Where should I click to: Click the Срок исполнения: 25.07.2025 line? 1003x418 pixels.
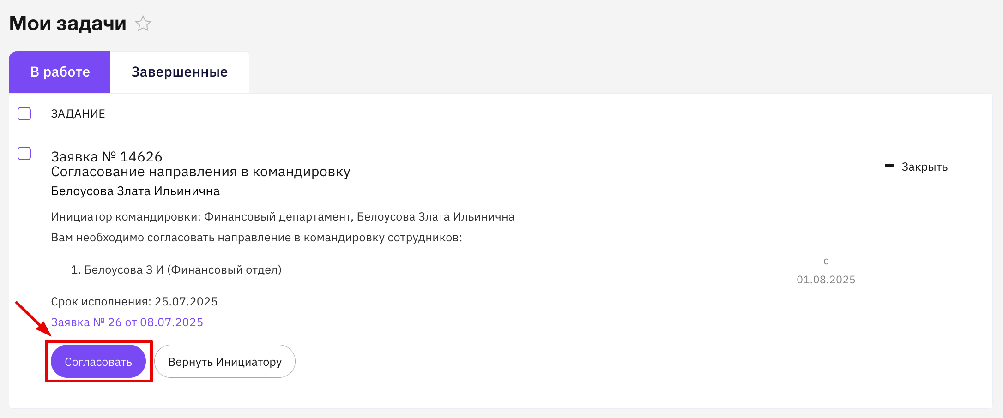click(x=134, y=301)
